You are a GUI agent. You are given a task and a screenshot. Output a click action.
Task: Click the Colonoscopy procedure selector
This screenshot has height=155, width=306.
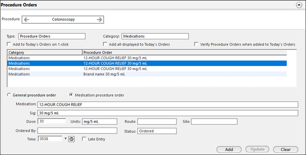(x=63, y=19)
